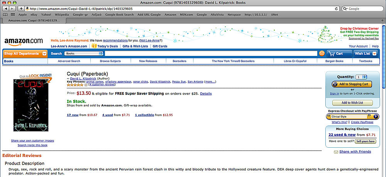Open Libros En Español
386x177 pixels.
pos(295,61)
